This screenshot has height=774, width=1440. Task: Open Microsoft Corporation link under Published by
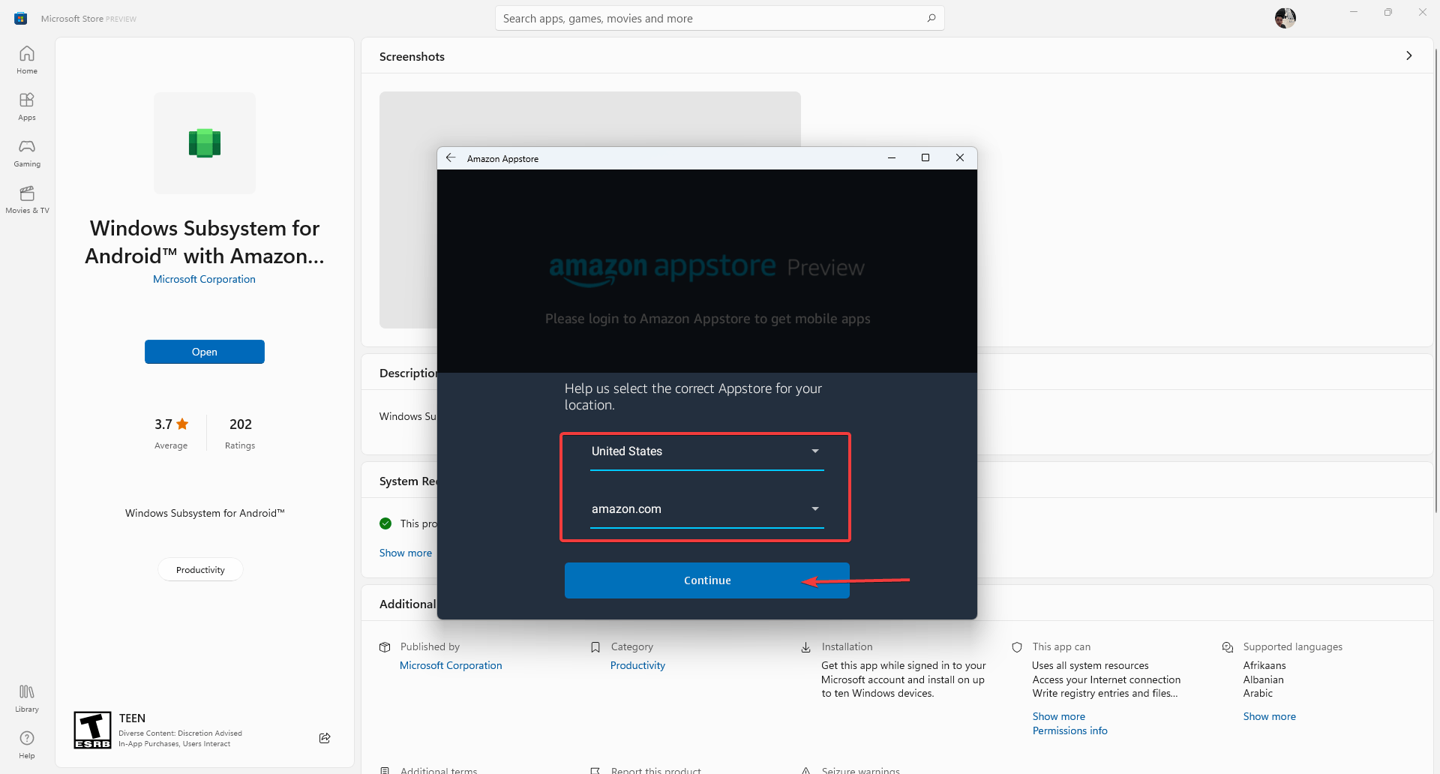coord(451,665)
